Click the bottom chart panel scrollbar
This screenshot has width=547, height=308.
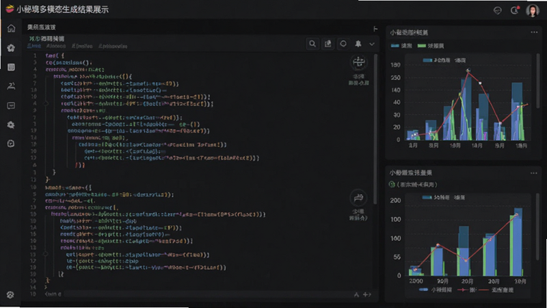point(538,227)
